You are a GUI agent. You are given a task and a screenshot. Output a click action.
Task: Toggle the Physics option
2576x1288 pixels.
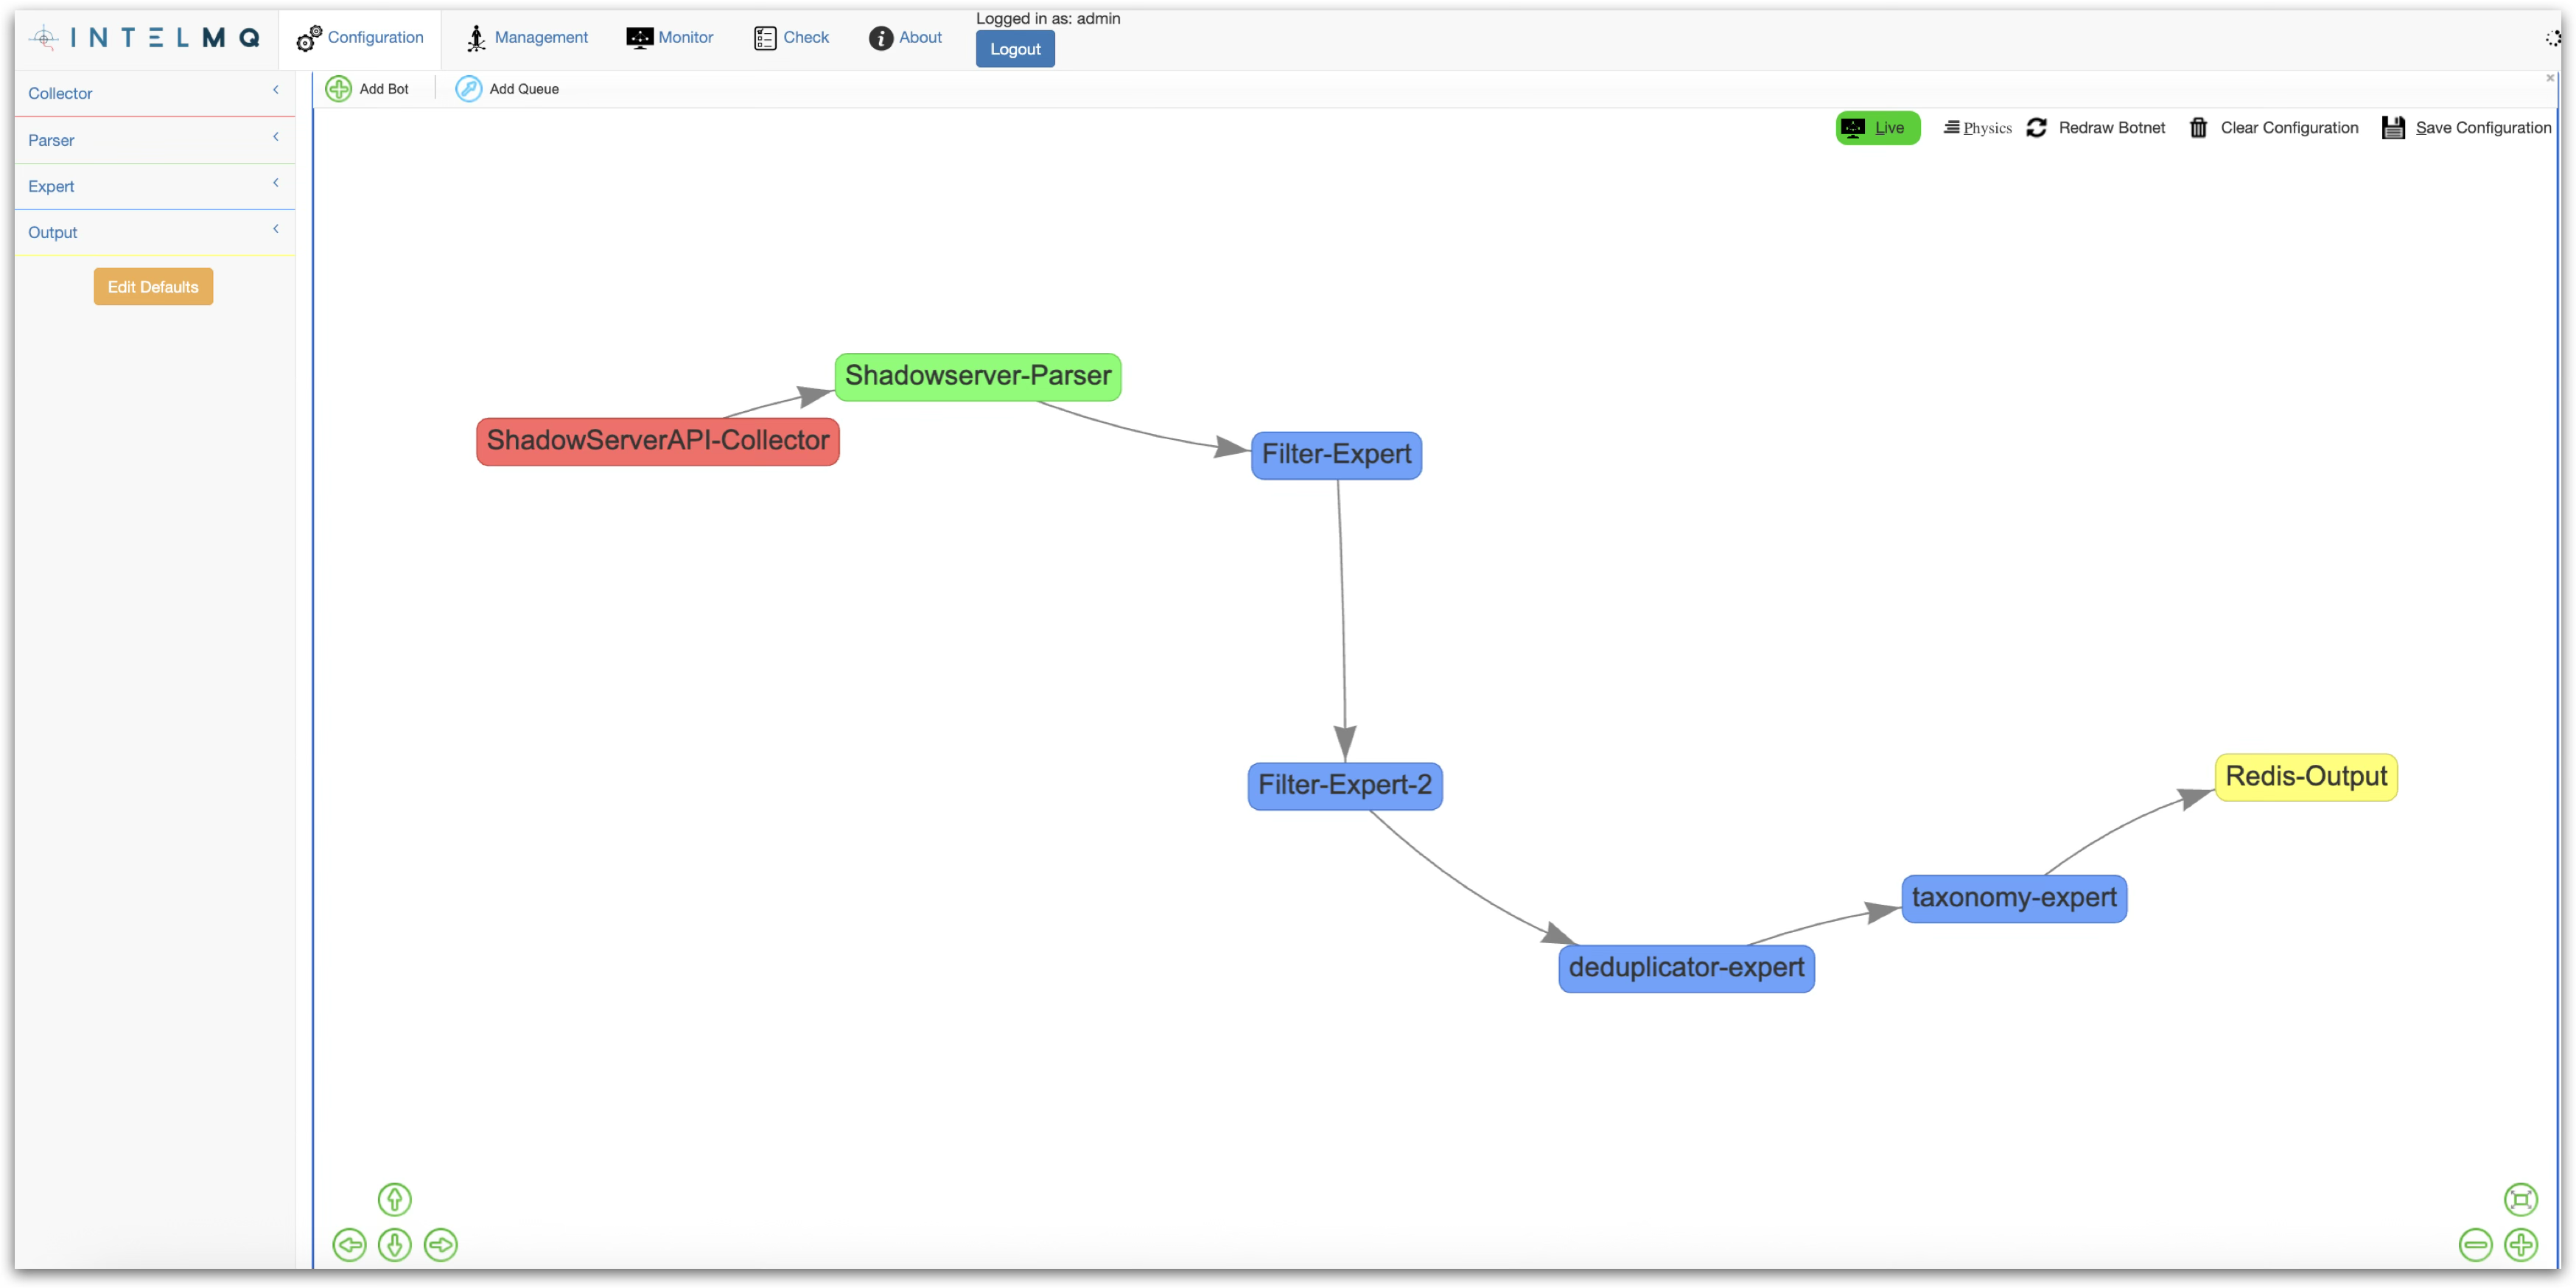pyautogui.click(x=1977, y=128)
